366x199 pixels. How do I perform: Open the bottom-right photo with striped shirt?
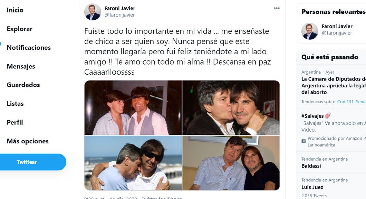click(x=231, y=163)
